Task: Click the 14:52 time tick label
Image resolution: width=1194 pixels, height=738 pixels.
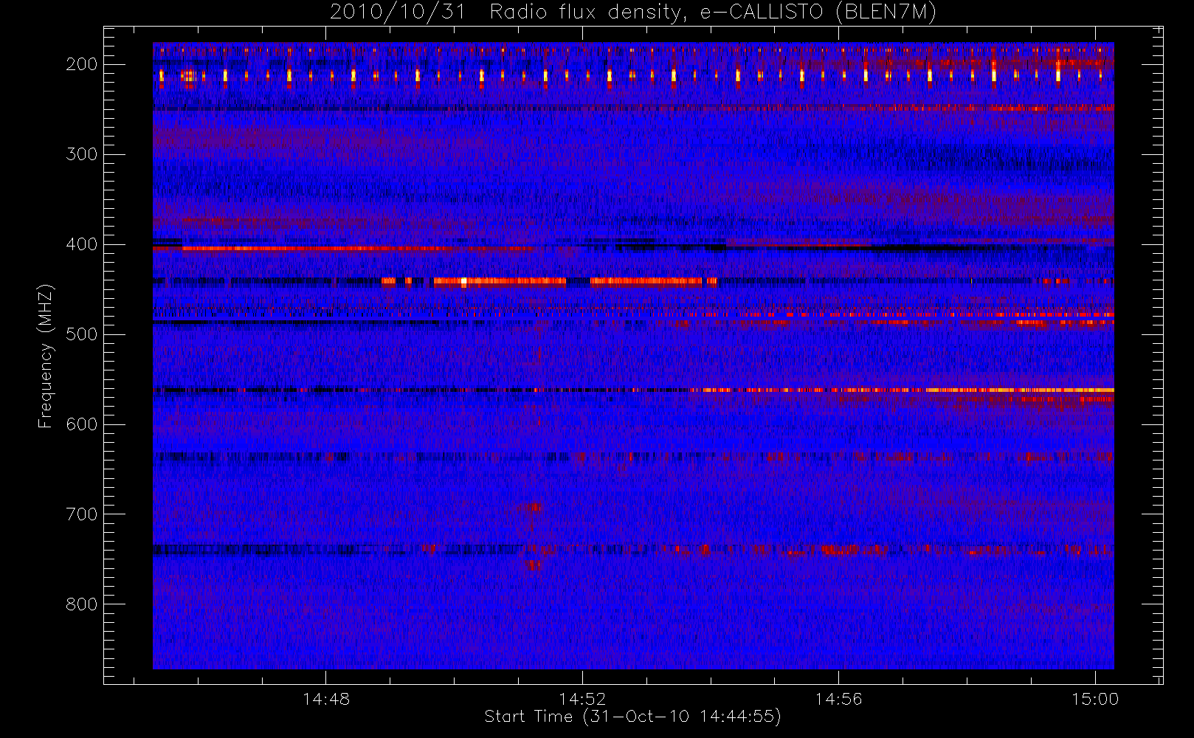Action: point(582,699)
